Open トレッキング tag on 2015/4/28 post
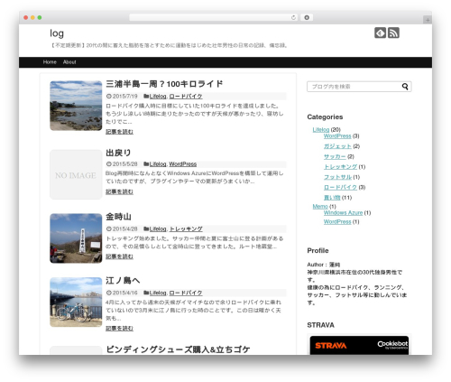The image size is (451, 382). (x=186, y=229)
